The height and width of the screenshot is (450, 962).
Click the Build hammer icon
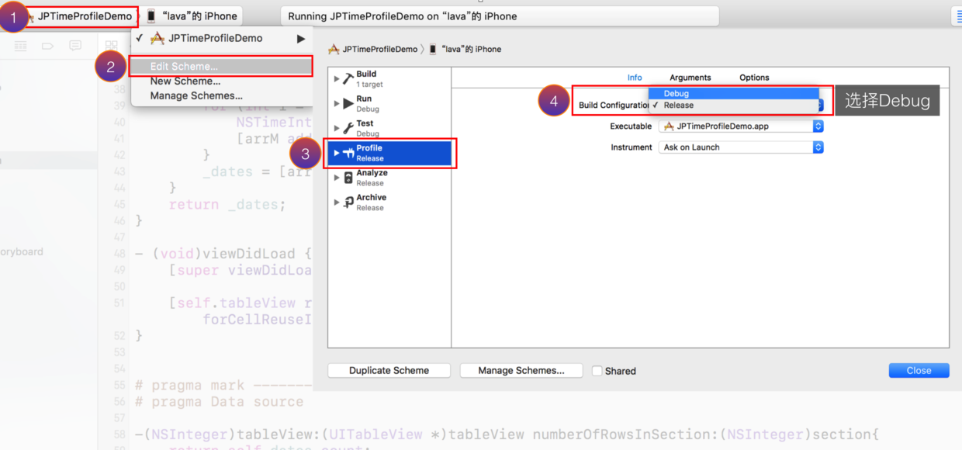348,78
